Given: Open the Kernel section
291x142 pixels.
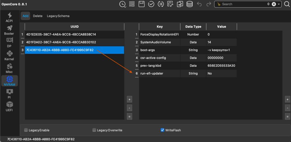Looking at the screenshot, I should click(x=9, y=56).
